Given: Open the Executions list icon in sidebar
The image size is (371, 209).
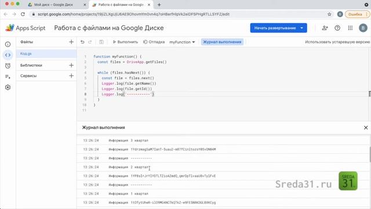Looking at the screenshot, I should (x=8, y=77).
